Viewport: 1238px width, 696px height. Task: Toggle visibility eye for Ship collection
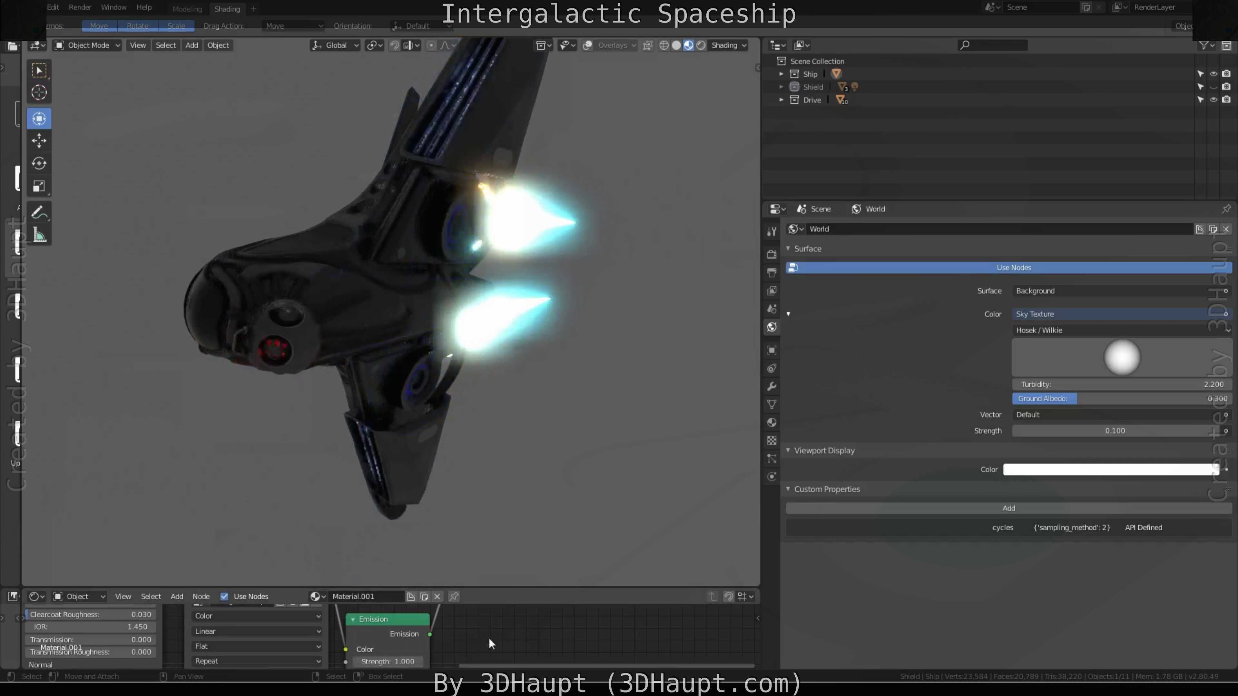pos(1213,74)
